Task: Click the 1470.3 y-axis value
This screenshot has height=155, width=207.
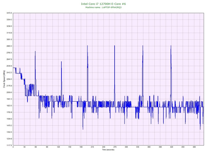Action: 9,126
